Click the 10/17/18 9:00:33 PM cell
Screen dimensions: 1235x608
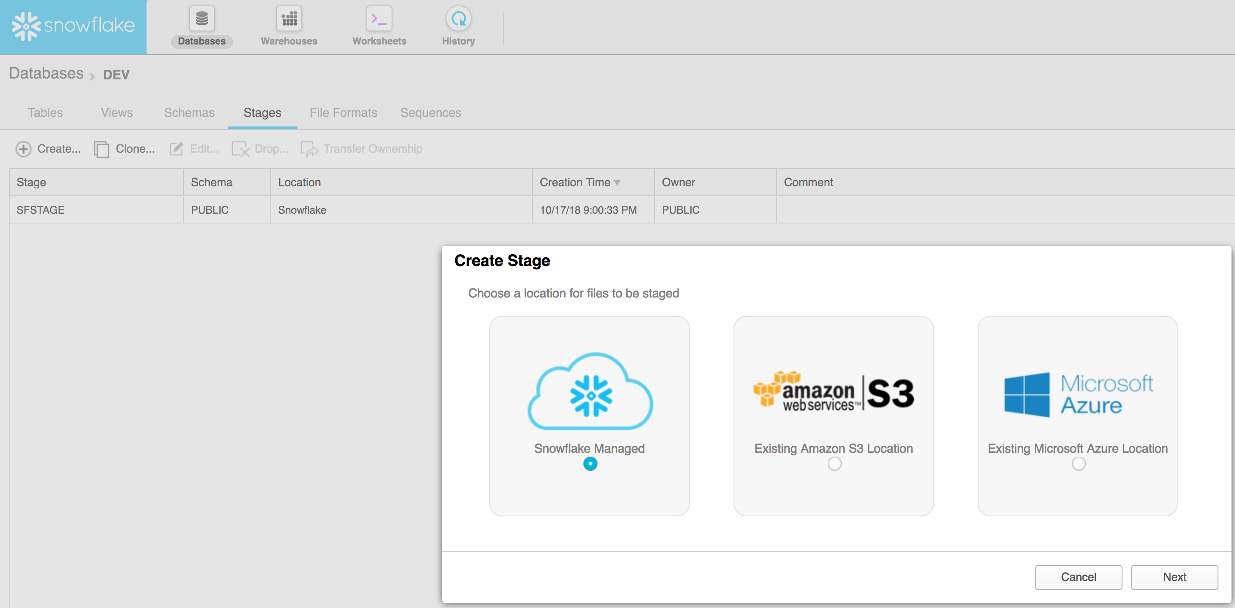click(593, 210)
